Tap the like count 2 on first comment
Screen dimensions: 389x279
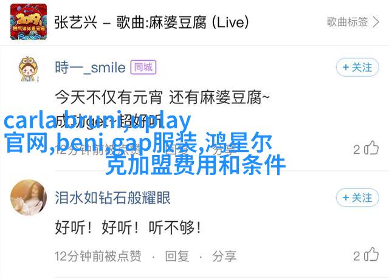coord(357,150)
